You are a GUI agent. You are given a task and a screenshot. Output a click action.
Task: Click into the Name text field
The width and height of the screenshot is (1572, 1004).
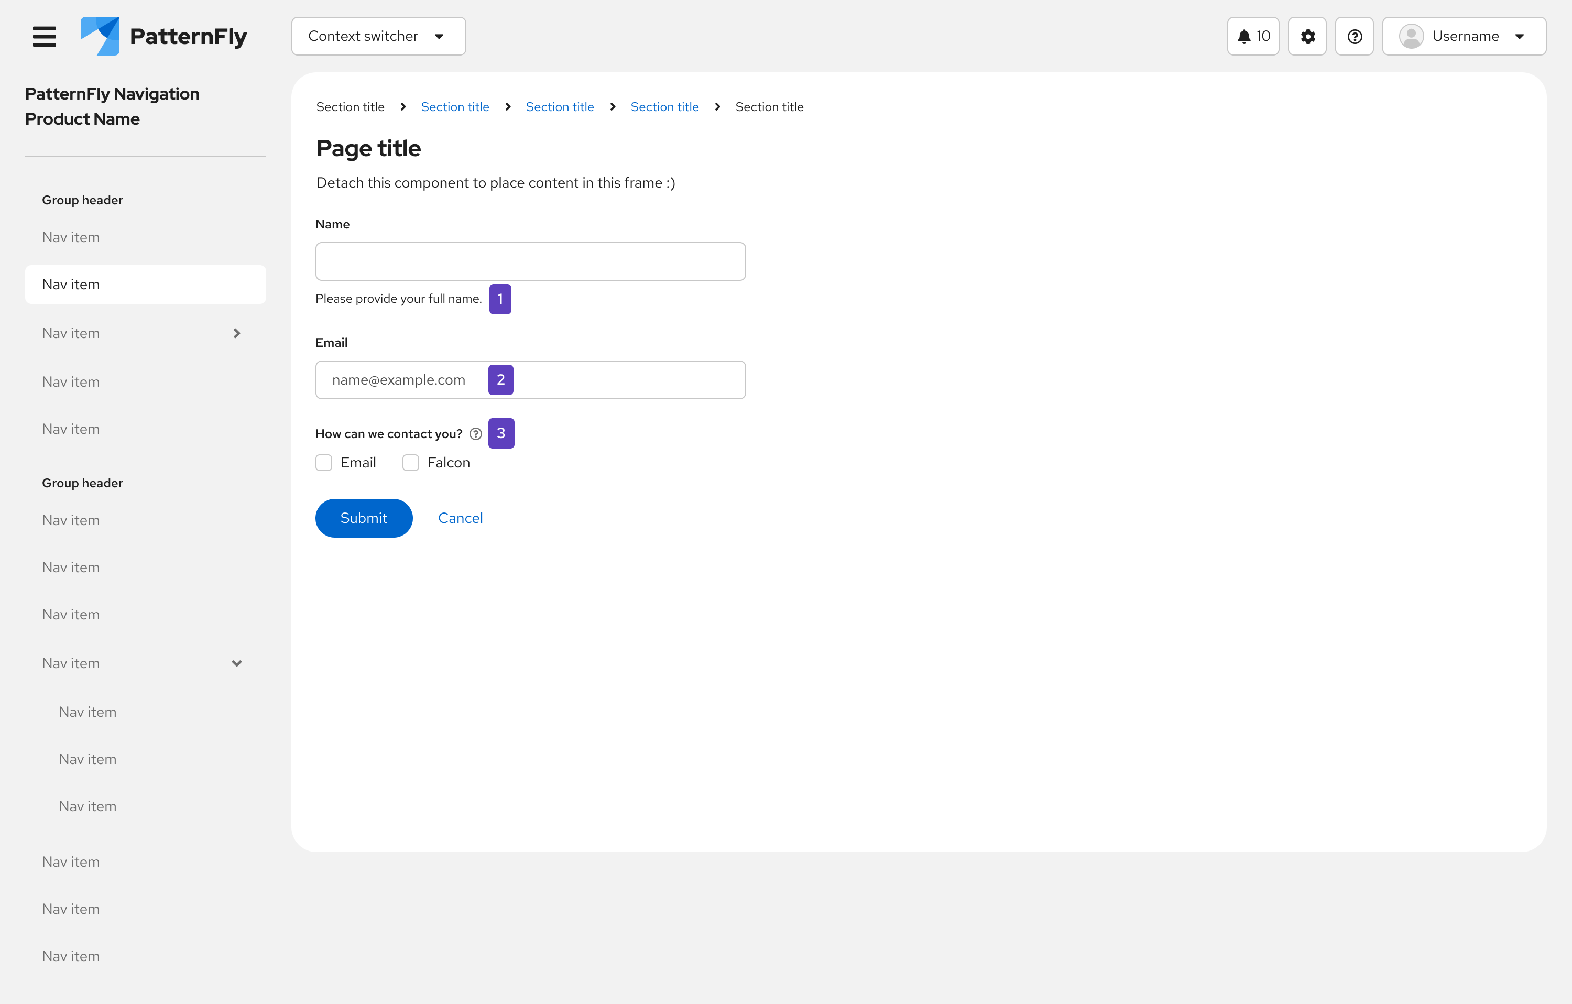click(530, 262)
